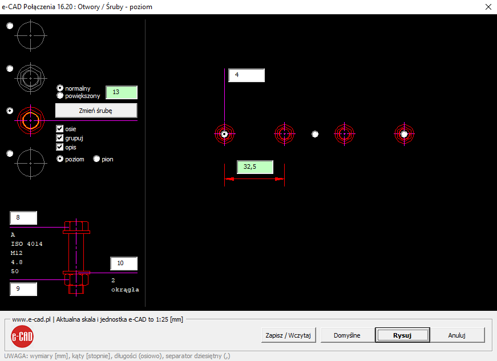Toggle the 'osie' checkbox
Viewport: 497px width, 361px height.
point(59,128)
